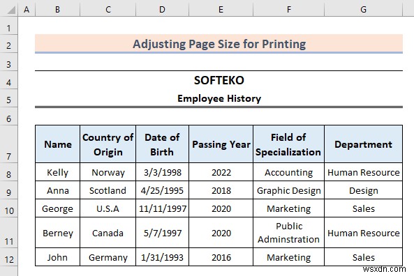This screenshot has width=414, height=276.
Task: Select the 'Country of Origin' header cell
Action: tap(108, 144)
